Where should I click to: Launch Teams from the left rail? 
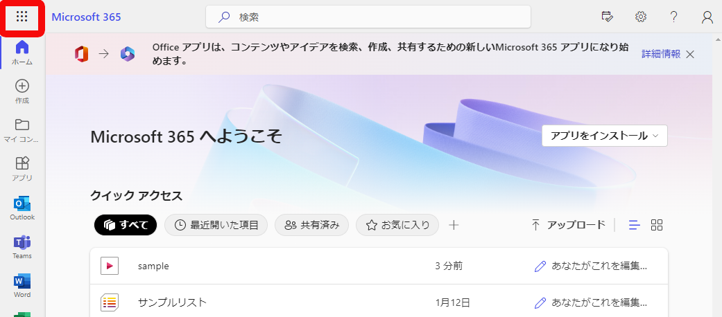coord(22,246)
